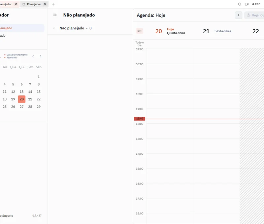
Task: Click the Hoje sun button
Action: [254, 15]
